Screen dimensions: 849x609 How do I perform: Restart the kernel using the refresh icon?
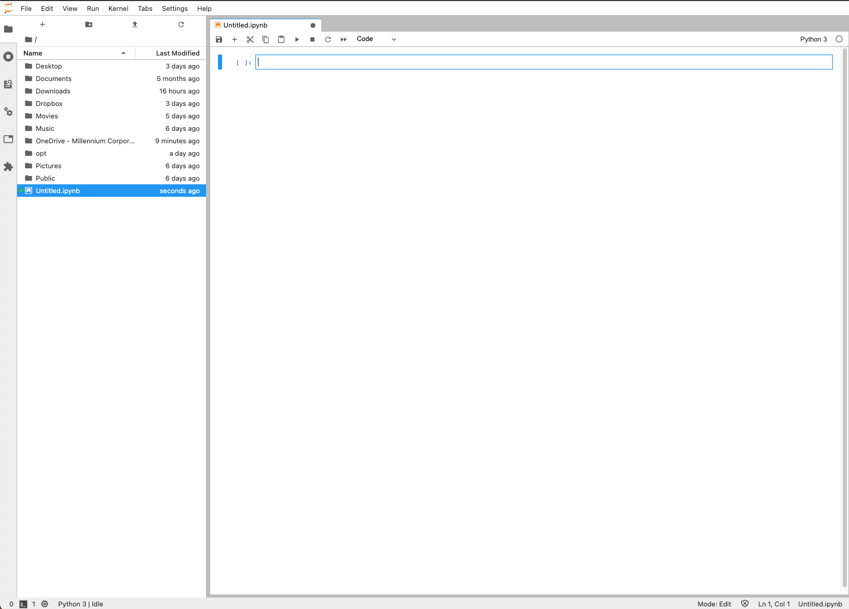click(x=327, y=39)
